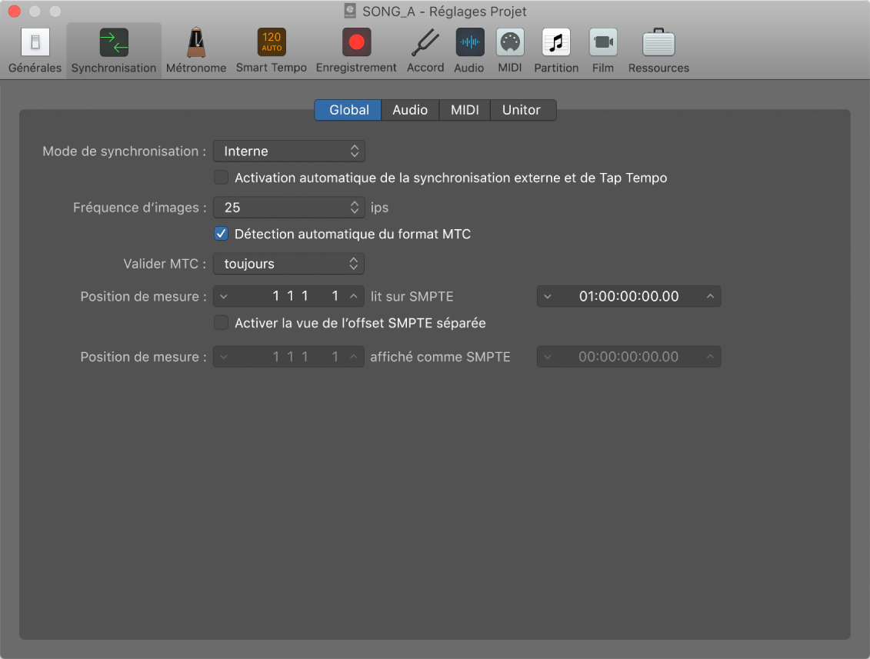Expand the Valider MTC dropdown
870x659 pixels.
pos(289,264)
